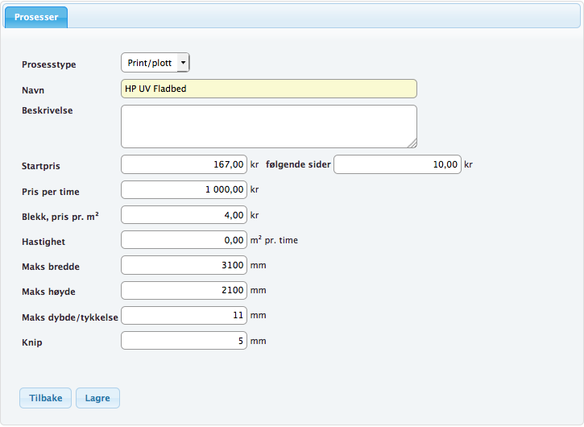
Task: Select the Startpris field showing 167,00
Action: coord(184,164)
